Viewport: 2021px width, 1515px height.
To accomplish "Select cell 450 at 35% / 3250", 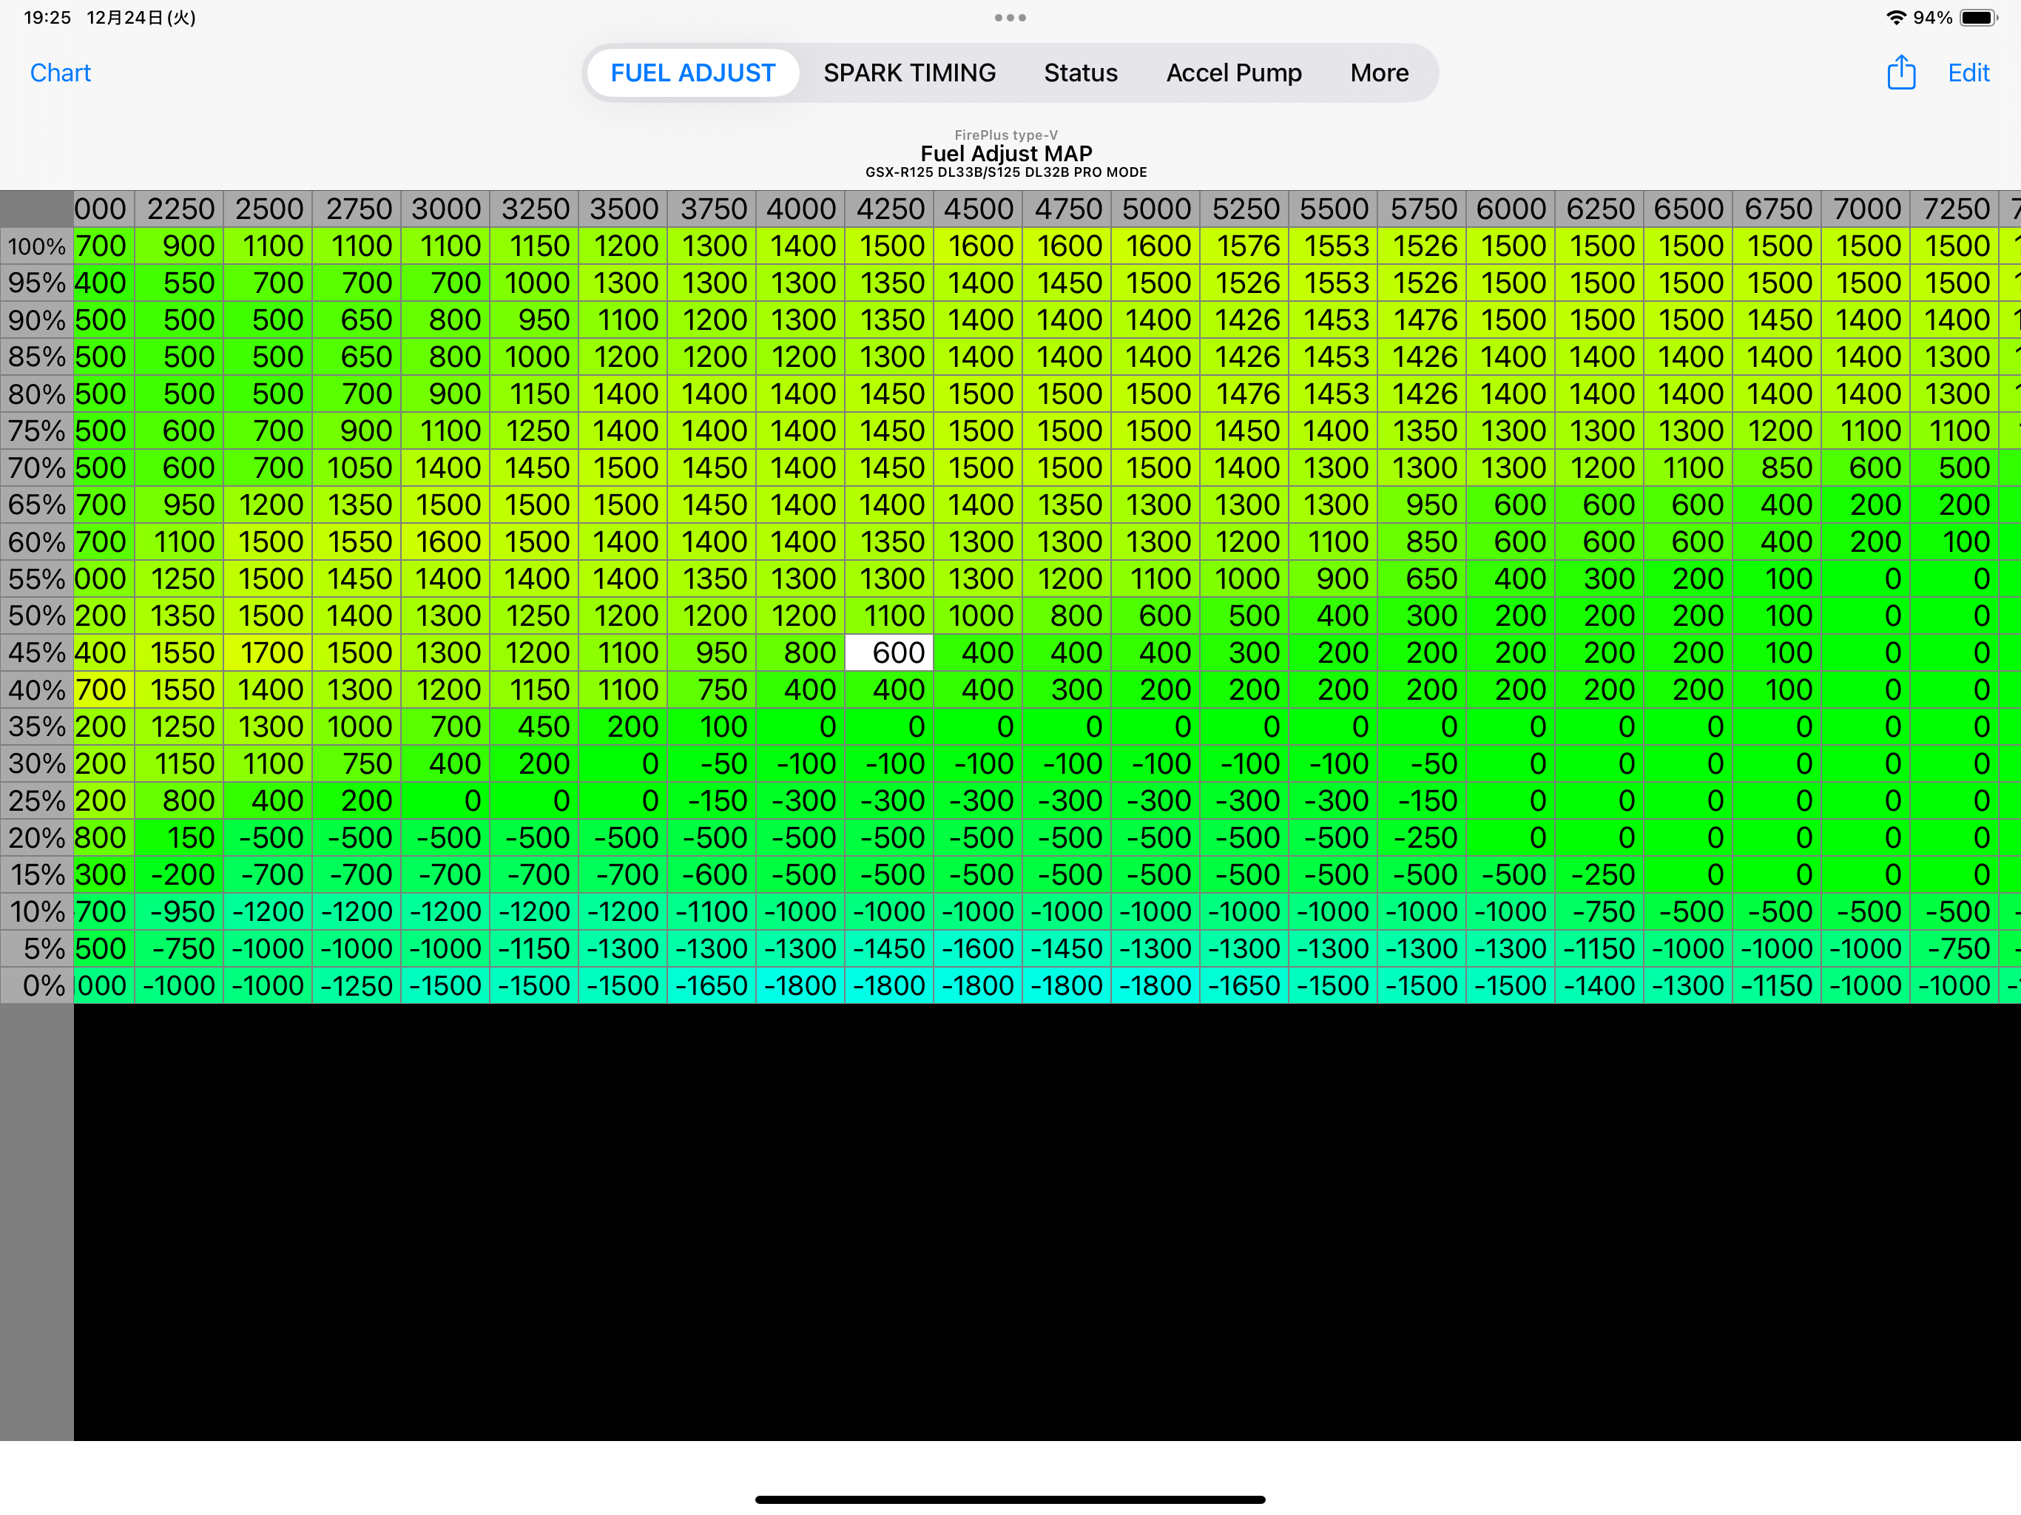I will [533, 726].
